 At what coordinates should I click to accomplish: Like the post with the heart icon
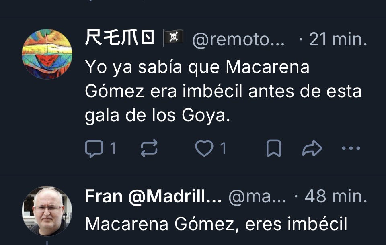coord(204,149)
